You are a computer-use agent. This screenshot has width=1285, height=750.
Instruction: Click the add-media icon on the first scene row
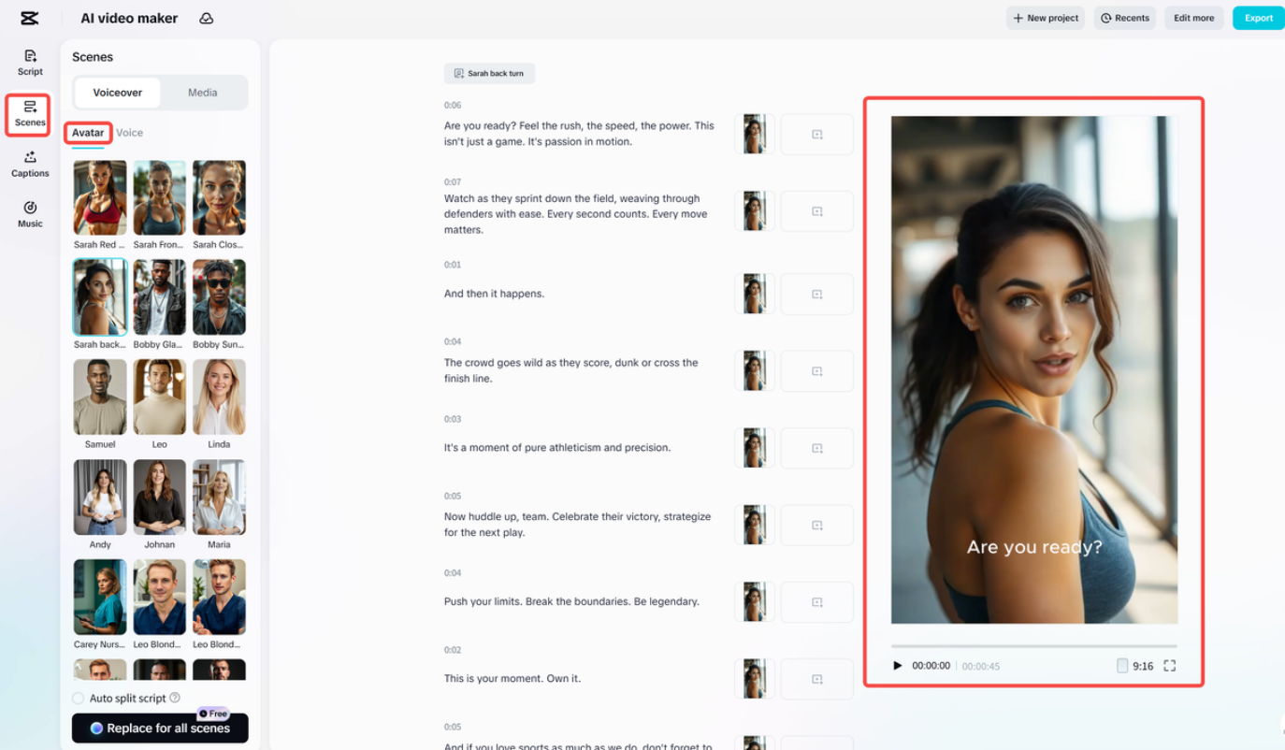point(816,134)
